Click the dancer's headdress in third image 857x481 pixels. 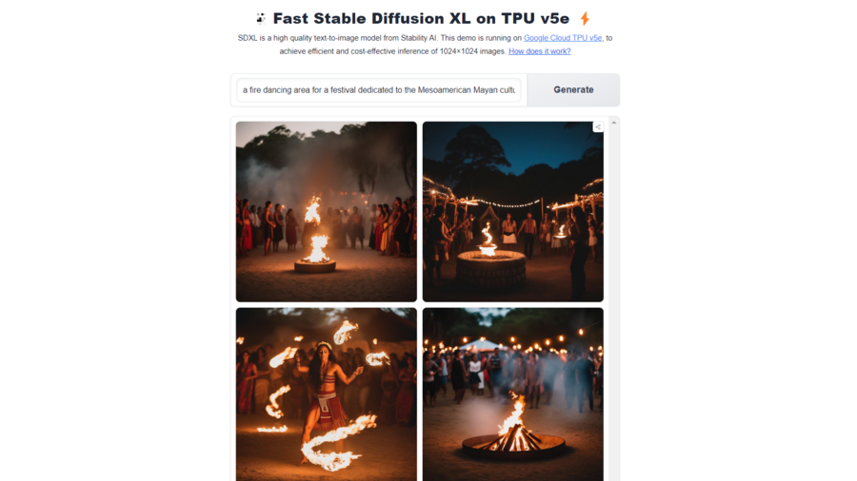coord(324,345)
